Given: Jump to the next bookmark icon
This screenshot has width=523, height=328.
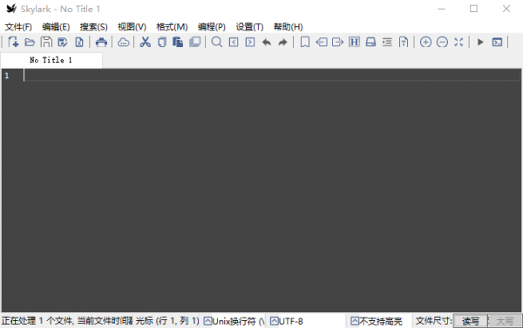Looking at the screenshot, I should tap(337, 42).
